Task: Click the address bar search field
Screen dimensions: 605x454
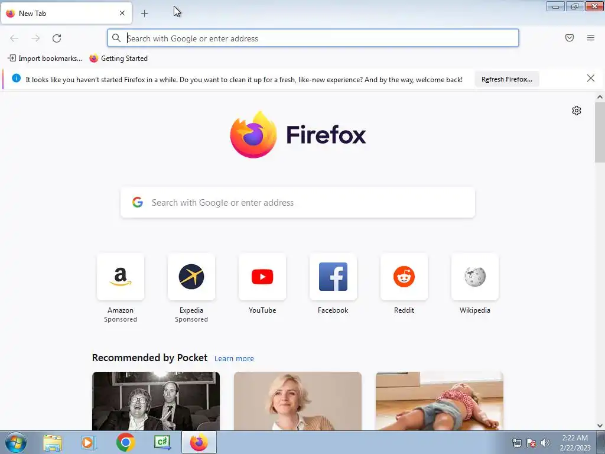Action: [x=313, y=38]
